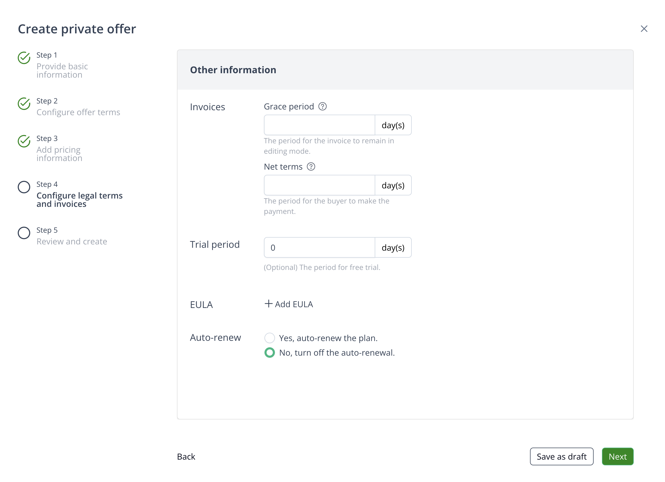The height and width of the screenshot is (482, 665).
Task: Jump to Configure offer terms step
Action: [x=78, y=112]
